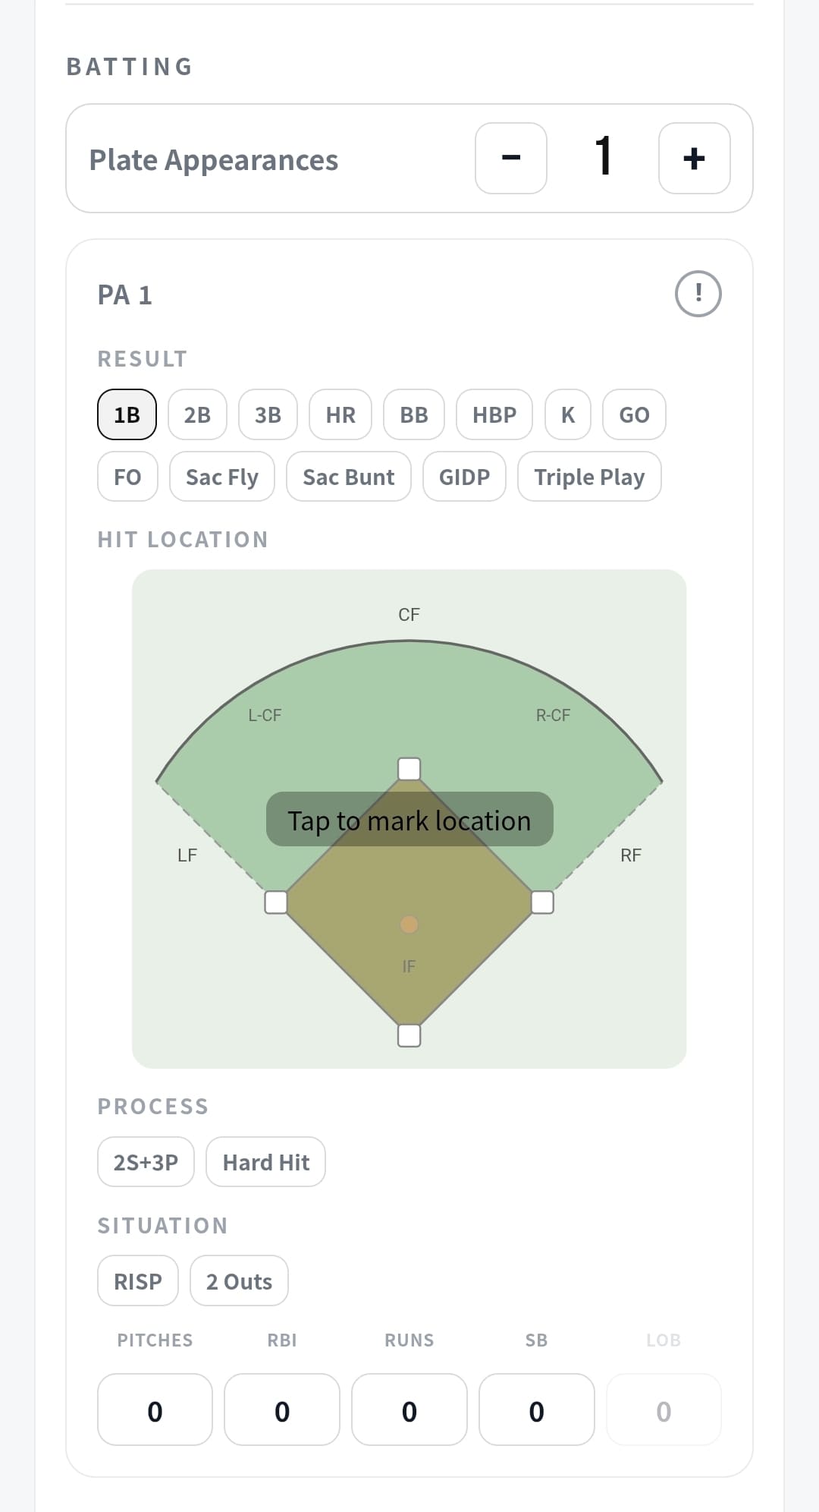
Task: Click the RBI counter value
Action: coord(281,1410)
